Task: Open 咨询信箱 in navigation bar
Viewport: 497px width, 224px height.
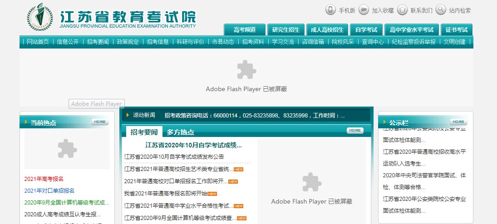Action: 313,42
